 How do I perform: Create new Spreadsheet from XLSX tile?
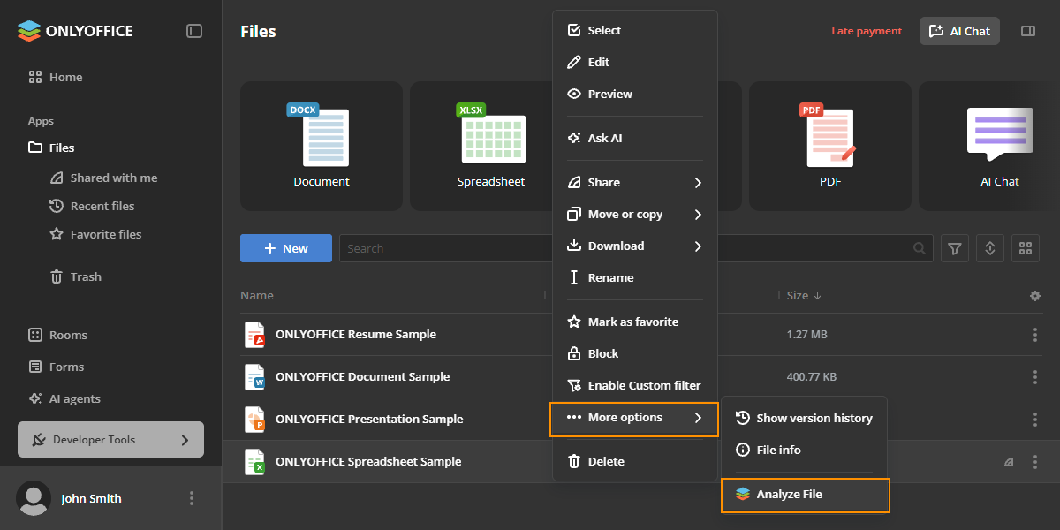[491, 147]
